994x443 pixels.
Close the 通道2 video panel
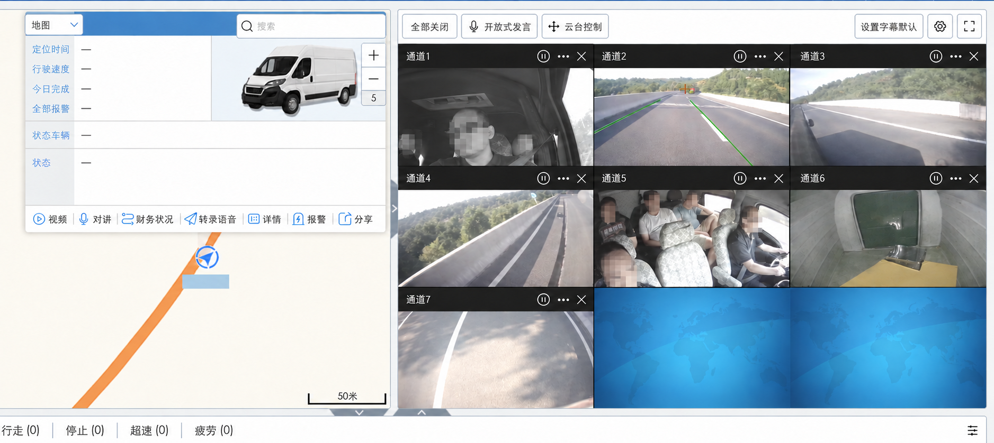778,56
